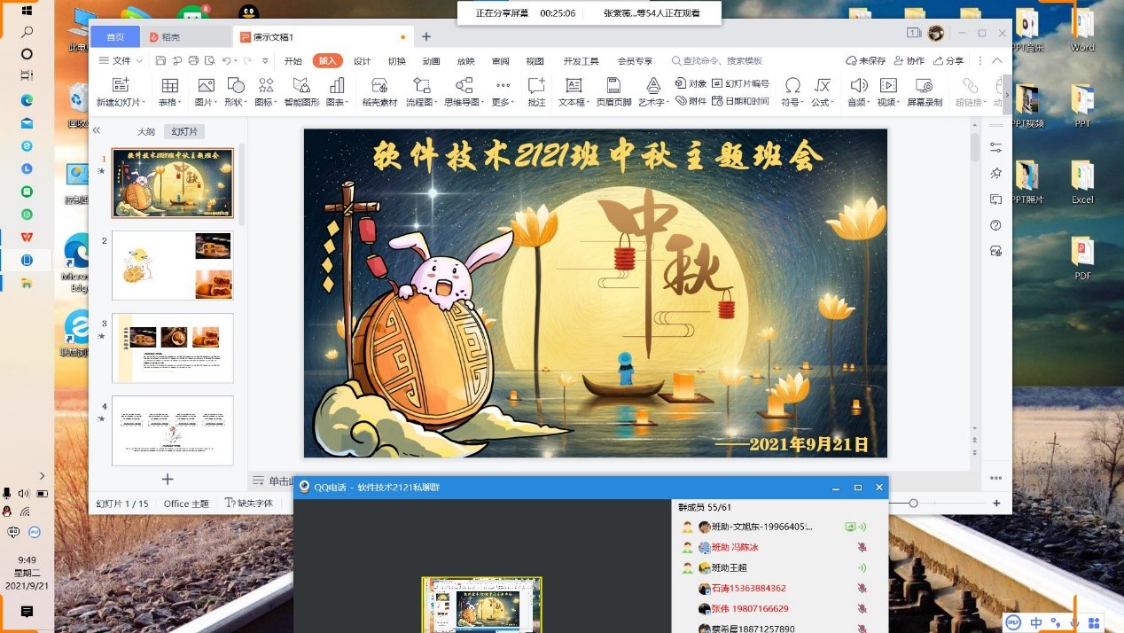Open the 更多 more insert options
Screen dimensions: 1124x633
503,86
